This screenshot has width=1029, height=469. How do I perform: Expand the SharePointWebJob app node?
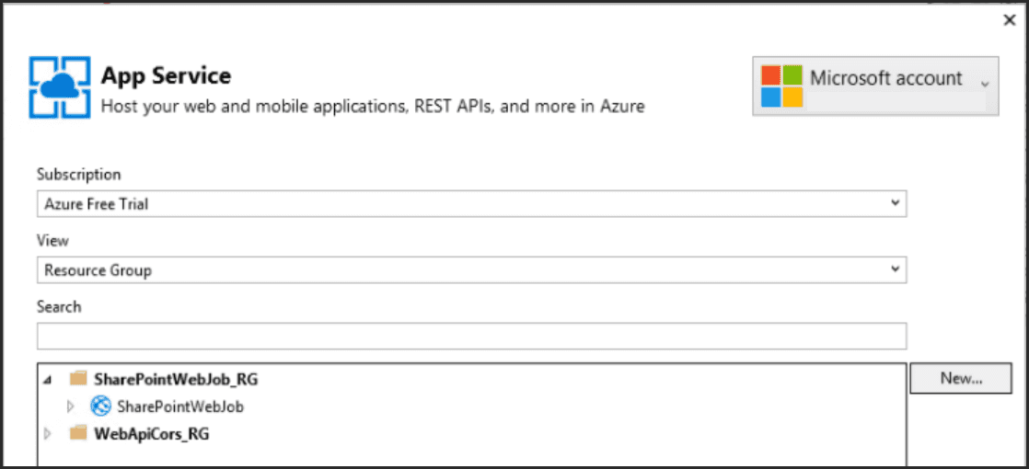[x=71, y=406]
